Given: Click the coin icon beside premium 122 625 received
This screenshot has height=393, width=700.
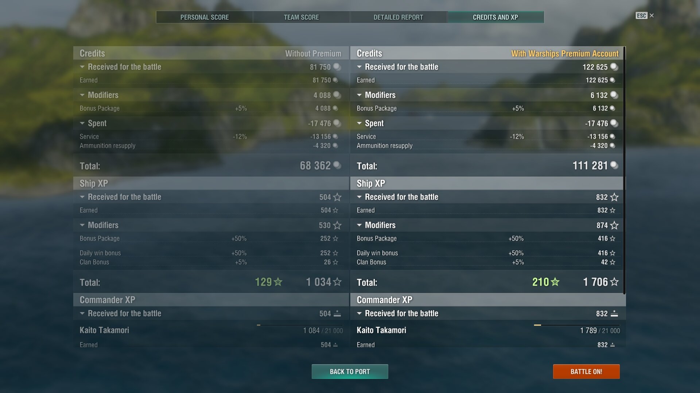Looking at the screenshot, I should 614,67.
